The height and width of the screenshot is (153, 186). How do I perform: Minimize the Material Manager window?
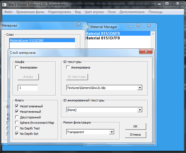point(131,26)
